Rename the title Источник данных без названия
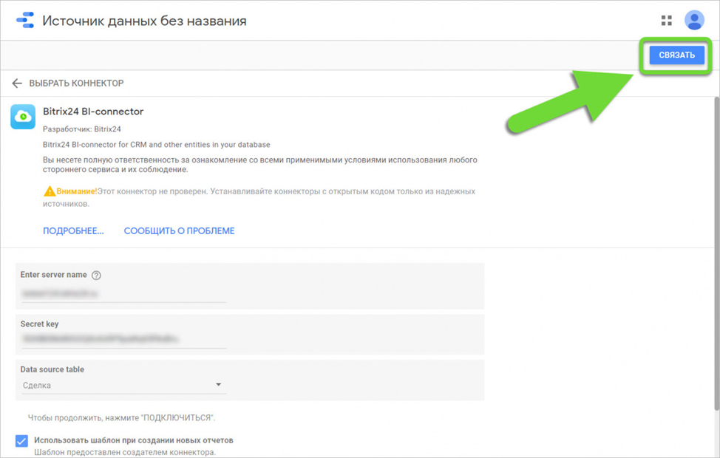Screen dimensions: 720x458 [144, 21]
